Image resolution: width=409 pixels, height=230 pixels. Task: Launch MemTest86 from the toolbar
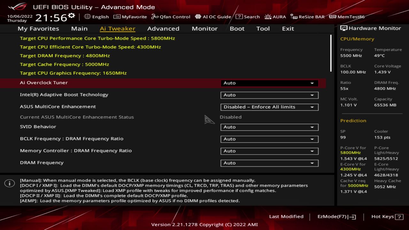pos(347,17)
